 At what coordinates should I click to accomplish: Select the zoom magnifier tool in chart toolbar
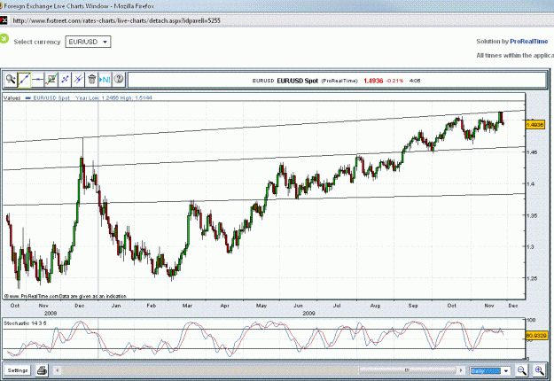[x=11, y=79]
